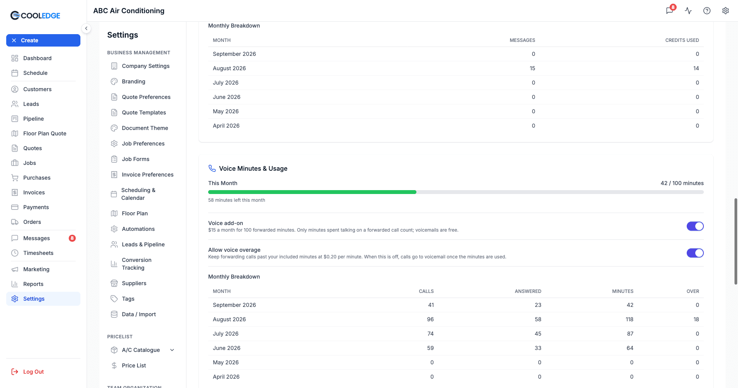
Task: Open the help question mark icon
Action: tap(707, 11)
